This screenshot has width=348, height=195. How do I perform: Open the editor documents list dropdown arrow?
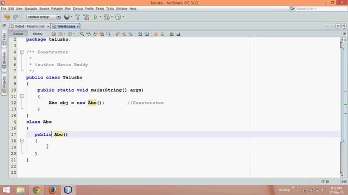pos(338,26)
